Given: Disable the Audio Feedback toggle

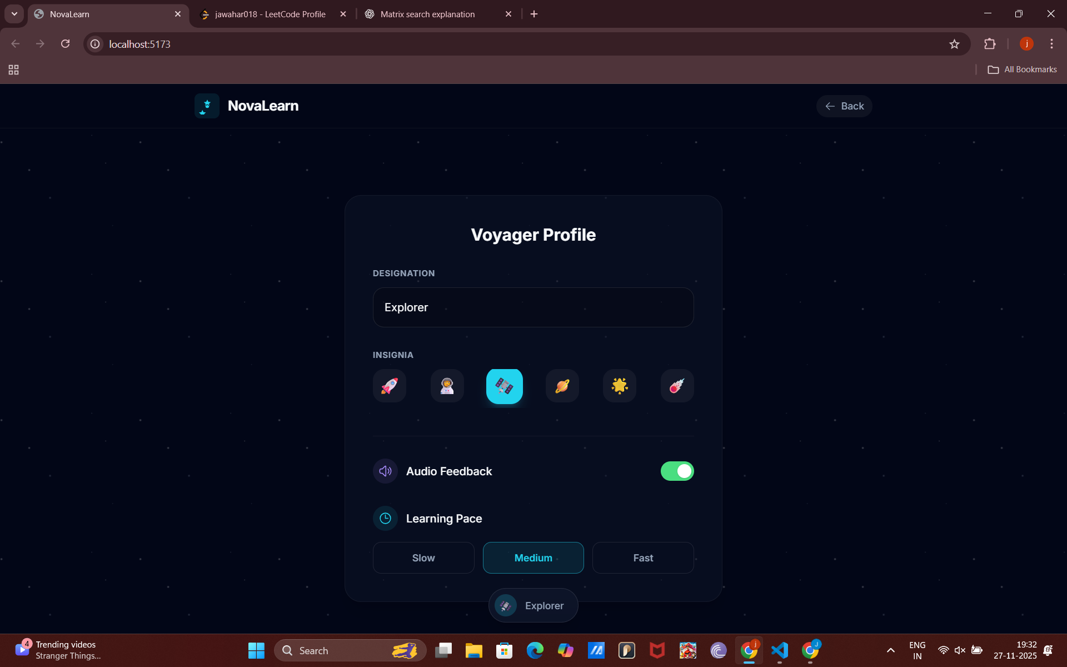Looking at the screenshot, I should [x=677, y=471].
